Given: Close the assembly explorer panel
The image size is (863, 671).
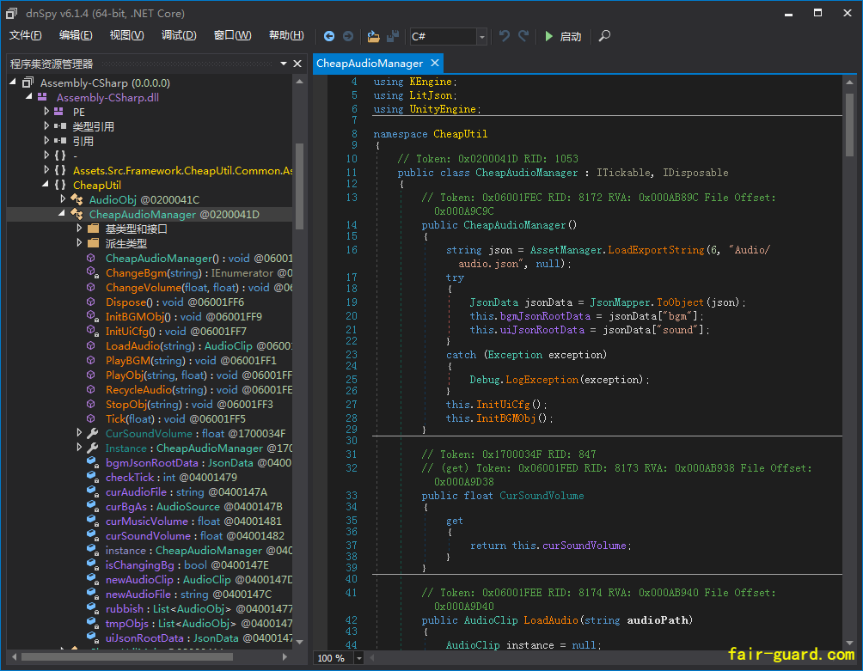Looking at the screenshot, I should [297, 64].
